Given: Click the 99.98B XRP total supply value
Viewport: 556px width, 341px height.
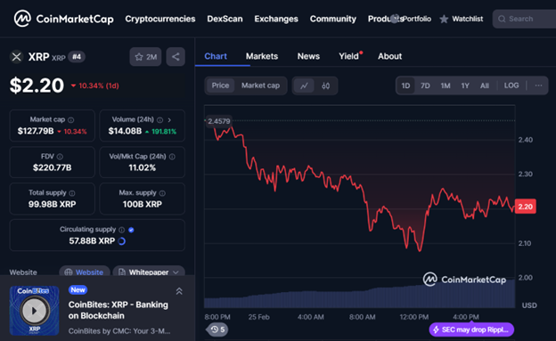Looking at the screenshot, I should tap(52, 204).
